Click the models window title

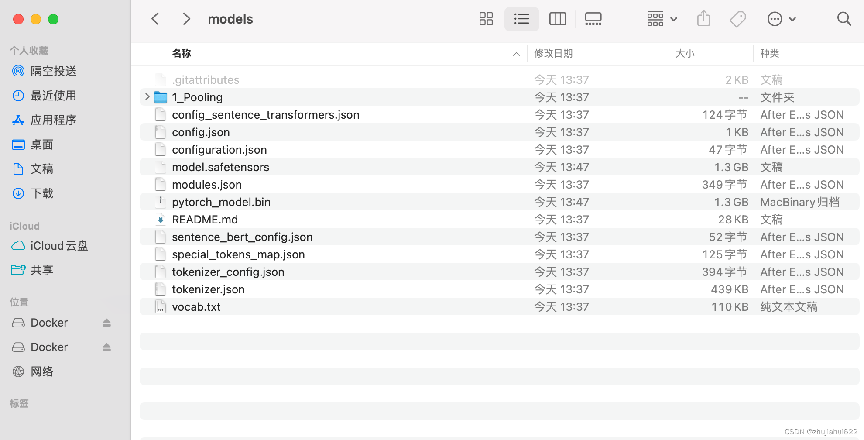click(230, 19)
